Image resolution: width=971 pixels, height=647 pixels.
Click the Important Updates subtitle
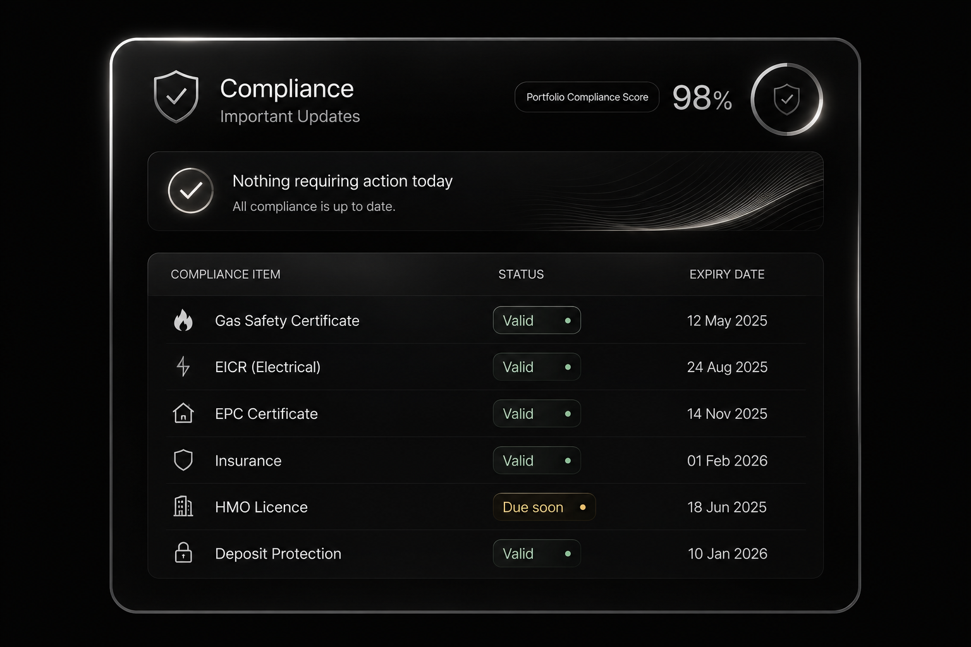tap(290, 116)
